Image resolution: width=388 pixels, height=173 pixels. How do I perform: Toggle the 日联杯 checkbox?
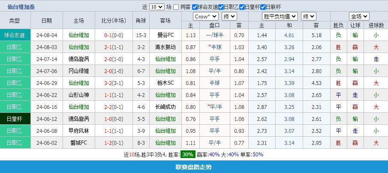click(263, 7)
